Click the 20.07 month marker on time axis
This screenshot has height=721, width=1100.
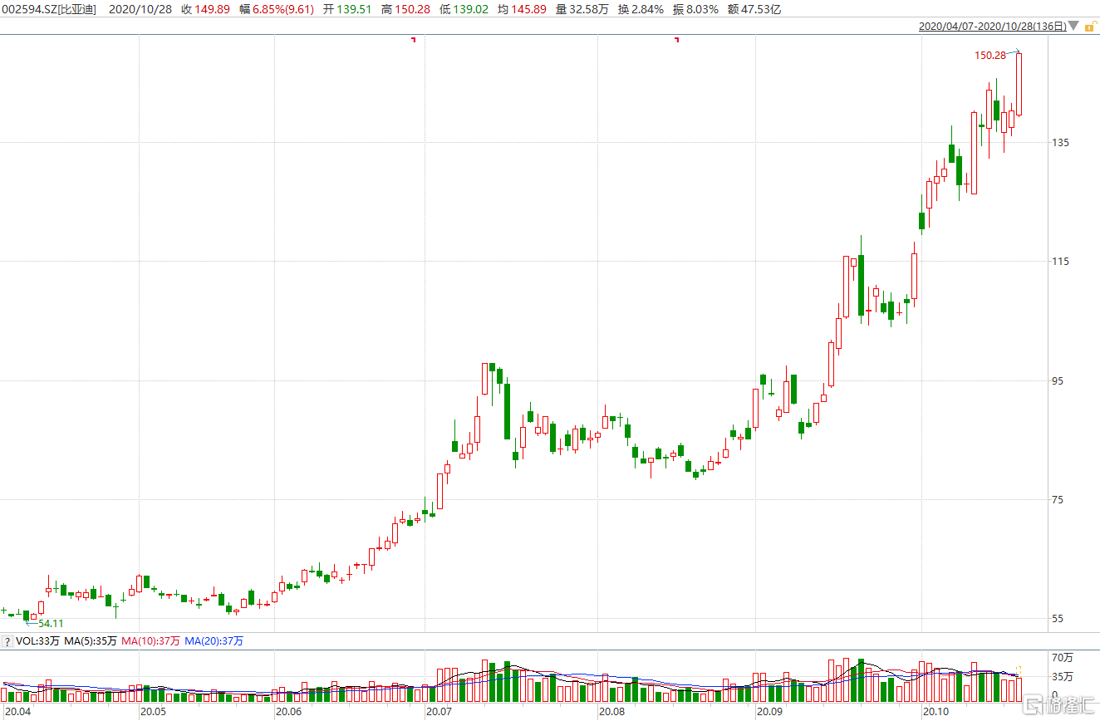click(438, 712)
